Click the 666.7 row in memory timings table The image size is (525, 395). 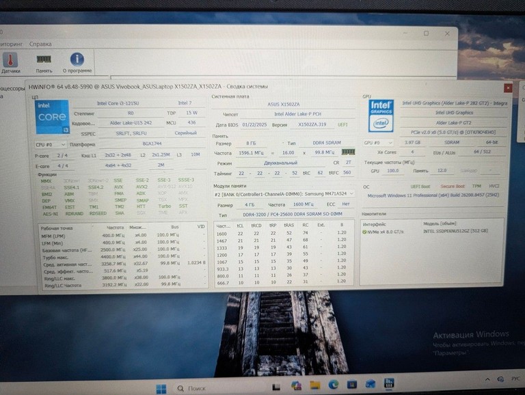(x=284, y=282)
